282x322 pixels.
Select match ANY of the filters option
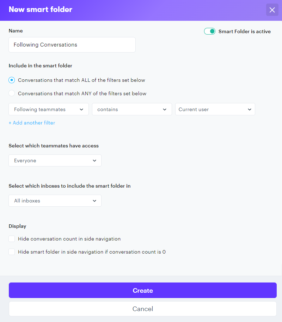12,93
